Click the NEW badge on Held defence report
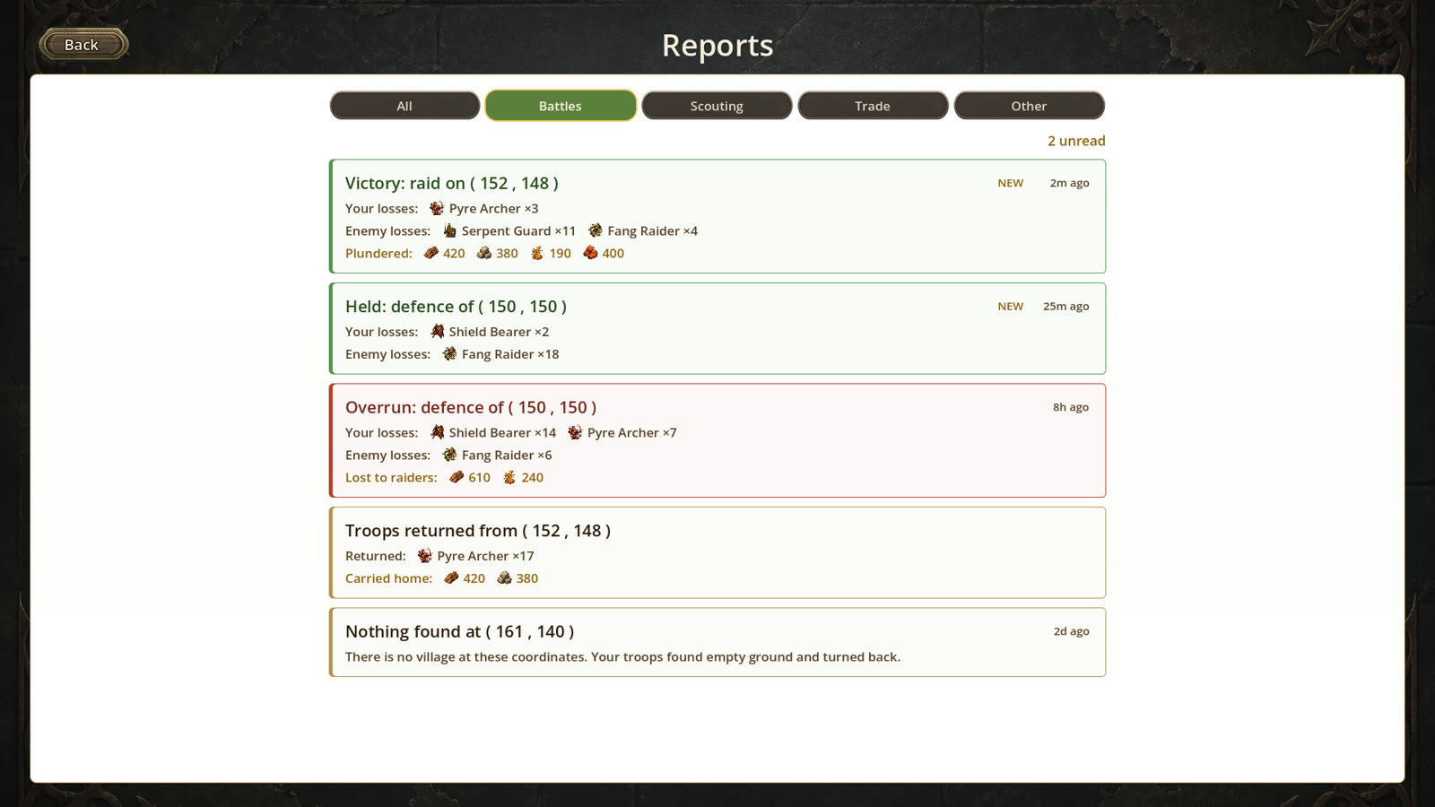 (1011, 307)
